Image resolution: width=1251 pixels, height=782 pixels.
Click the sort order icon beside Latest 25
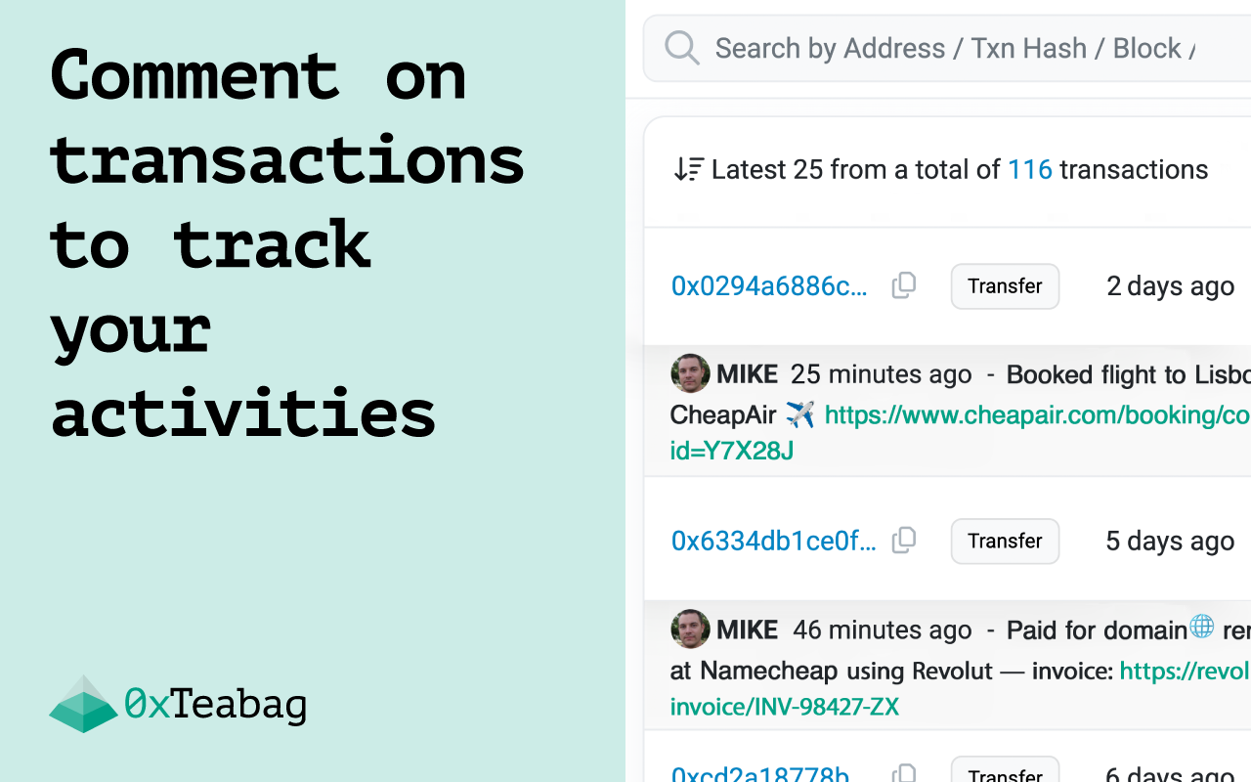coord(688,169)
